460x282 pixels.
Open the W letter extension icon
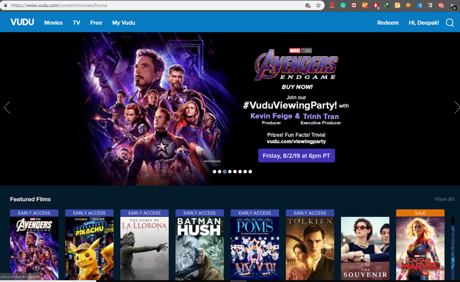pyautogui.click(x=430, y=5)
